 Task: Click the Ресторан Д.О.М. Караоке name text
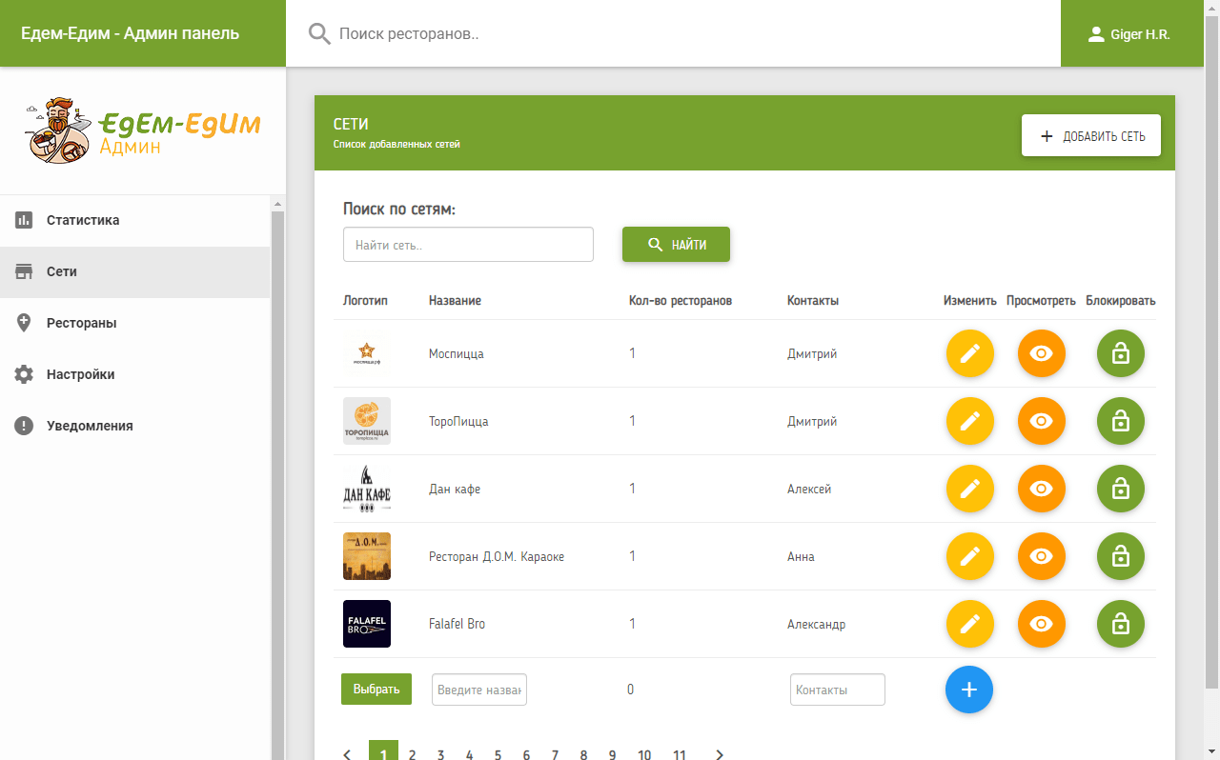click(x=497, y=556)
